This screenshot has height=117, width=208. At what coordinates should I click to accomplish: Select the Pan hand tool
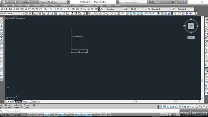point(58,9)
